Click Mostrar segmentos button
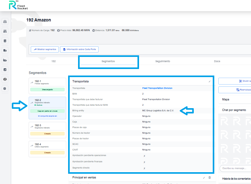 click(x=45, y=49)
